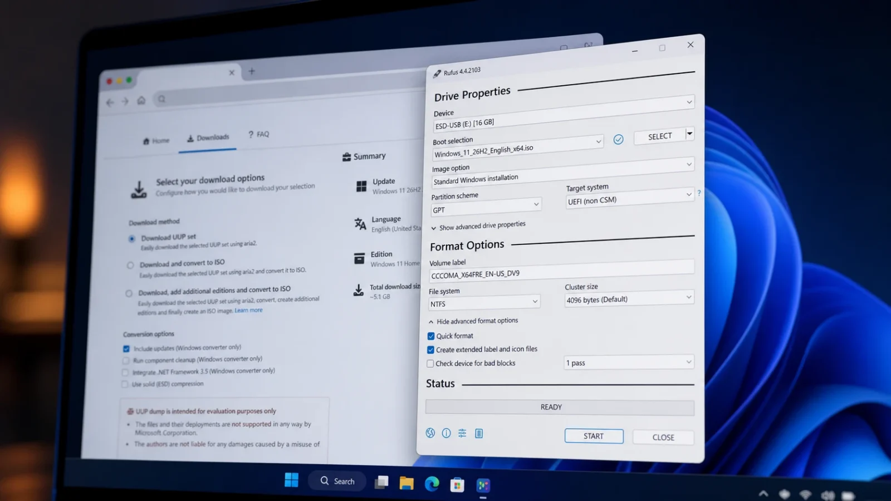This screenshot has height=501, width=891.
Task: Uncheck Include updates conversion option
Action: [x=126, y=349]
